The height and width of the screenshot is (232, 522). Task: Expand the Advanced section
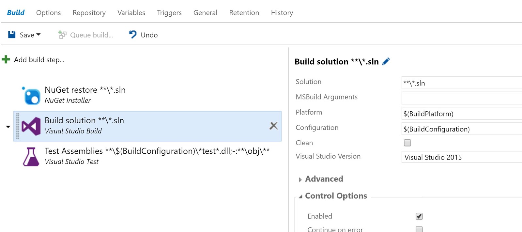pyautogui.click(x=300, y=179)
